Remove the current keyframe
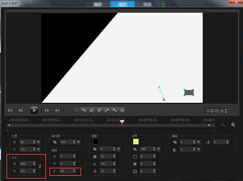This screenshot has width=243, height=181. pyautogui.click(x=84, y=110)
